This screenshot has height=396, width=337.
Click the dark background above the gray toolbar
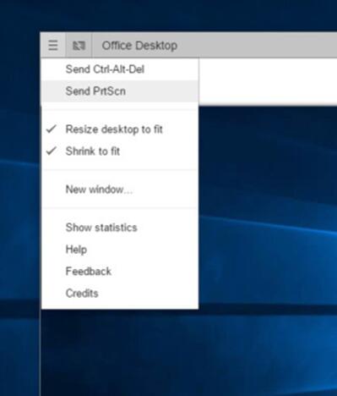(x=169, y=15)
